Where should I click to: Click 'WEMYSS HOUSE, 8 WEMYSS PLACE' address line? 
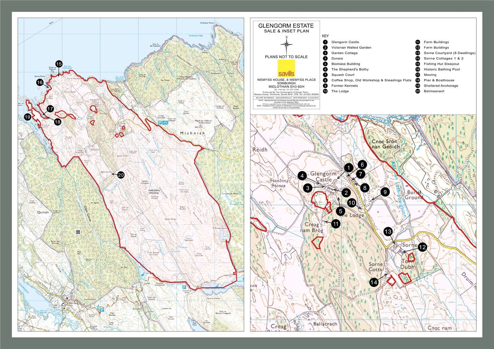coord(286,80)
